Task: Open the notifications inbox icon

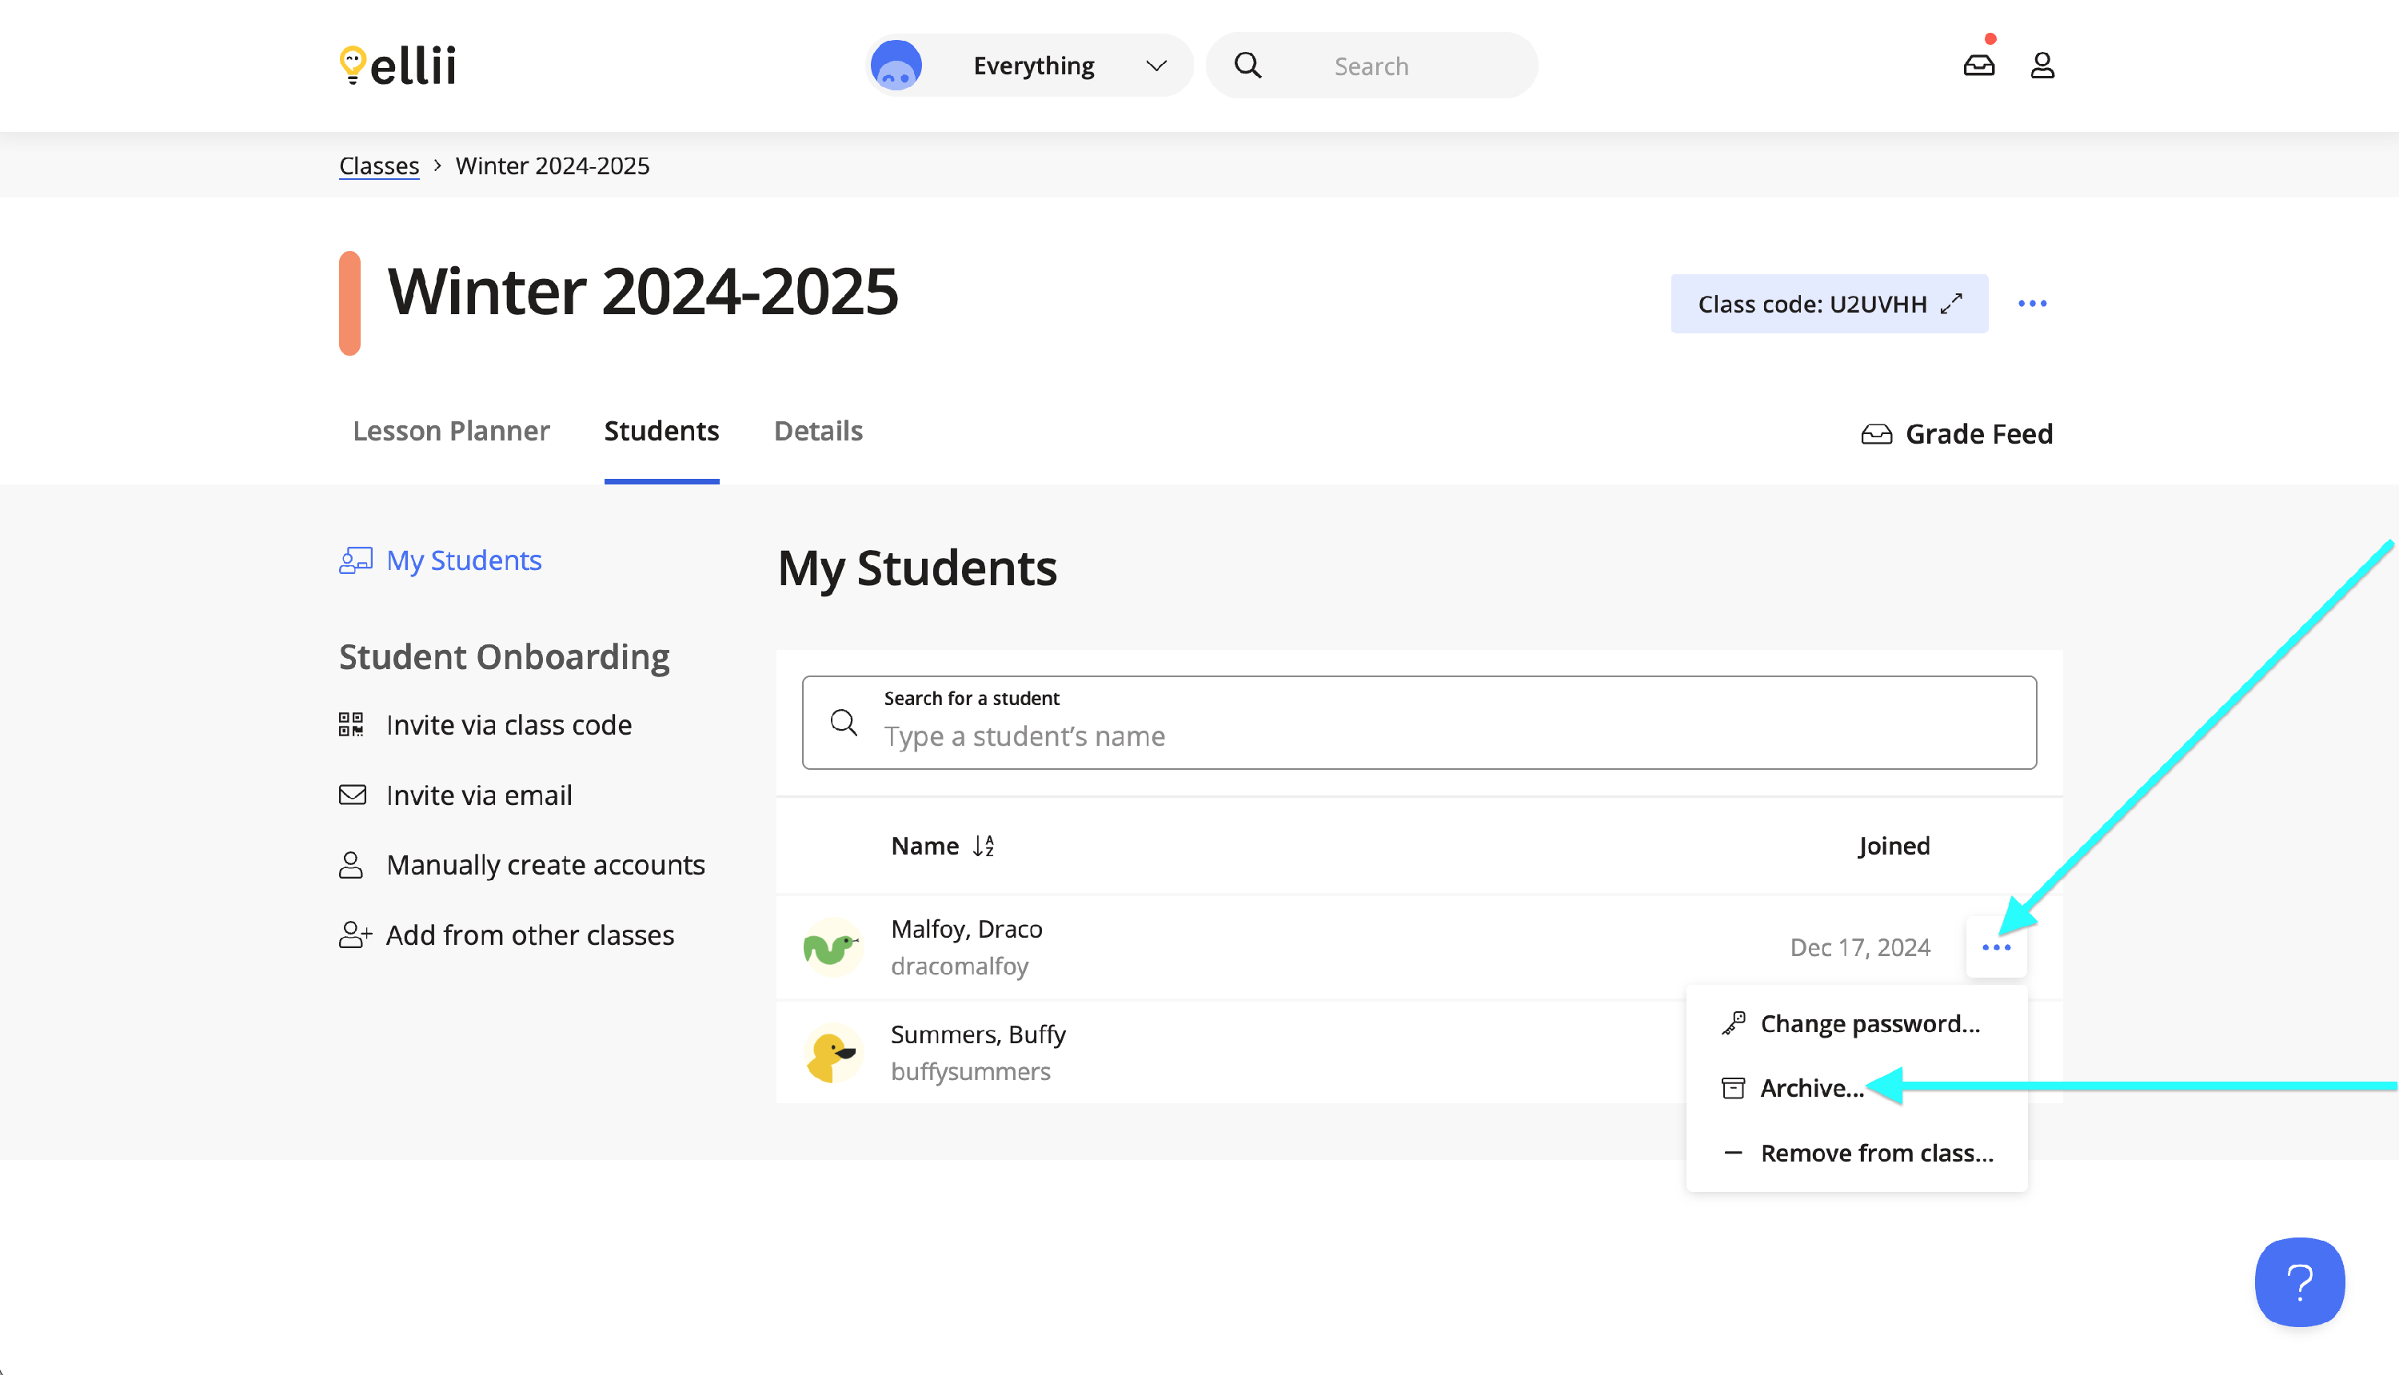Action: coord(1978,66)
